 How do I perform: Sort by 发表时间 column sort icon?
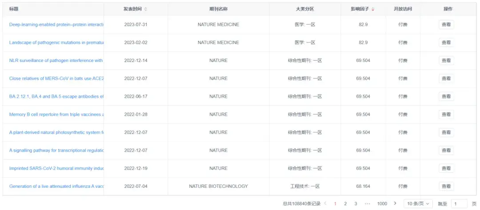[x=145, y=9]
